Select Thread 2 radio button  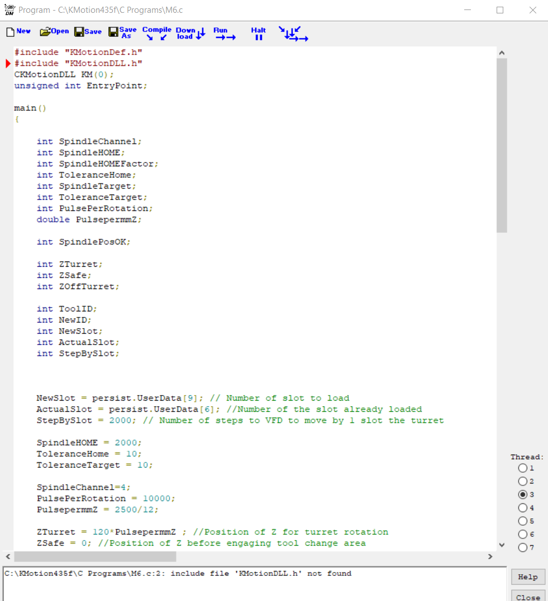point(523,481)
